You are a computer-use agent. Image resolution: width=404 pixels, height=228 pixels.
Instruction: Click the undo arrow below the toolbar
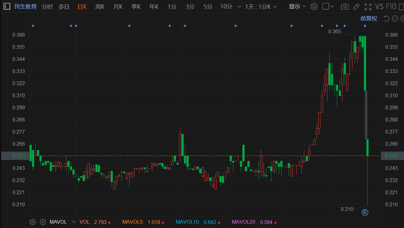(x=386, y=19)
